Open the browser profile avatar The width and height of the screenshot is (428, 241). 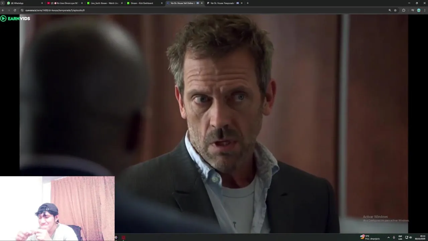click(419, 10)
